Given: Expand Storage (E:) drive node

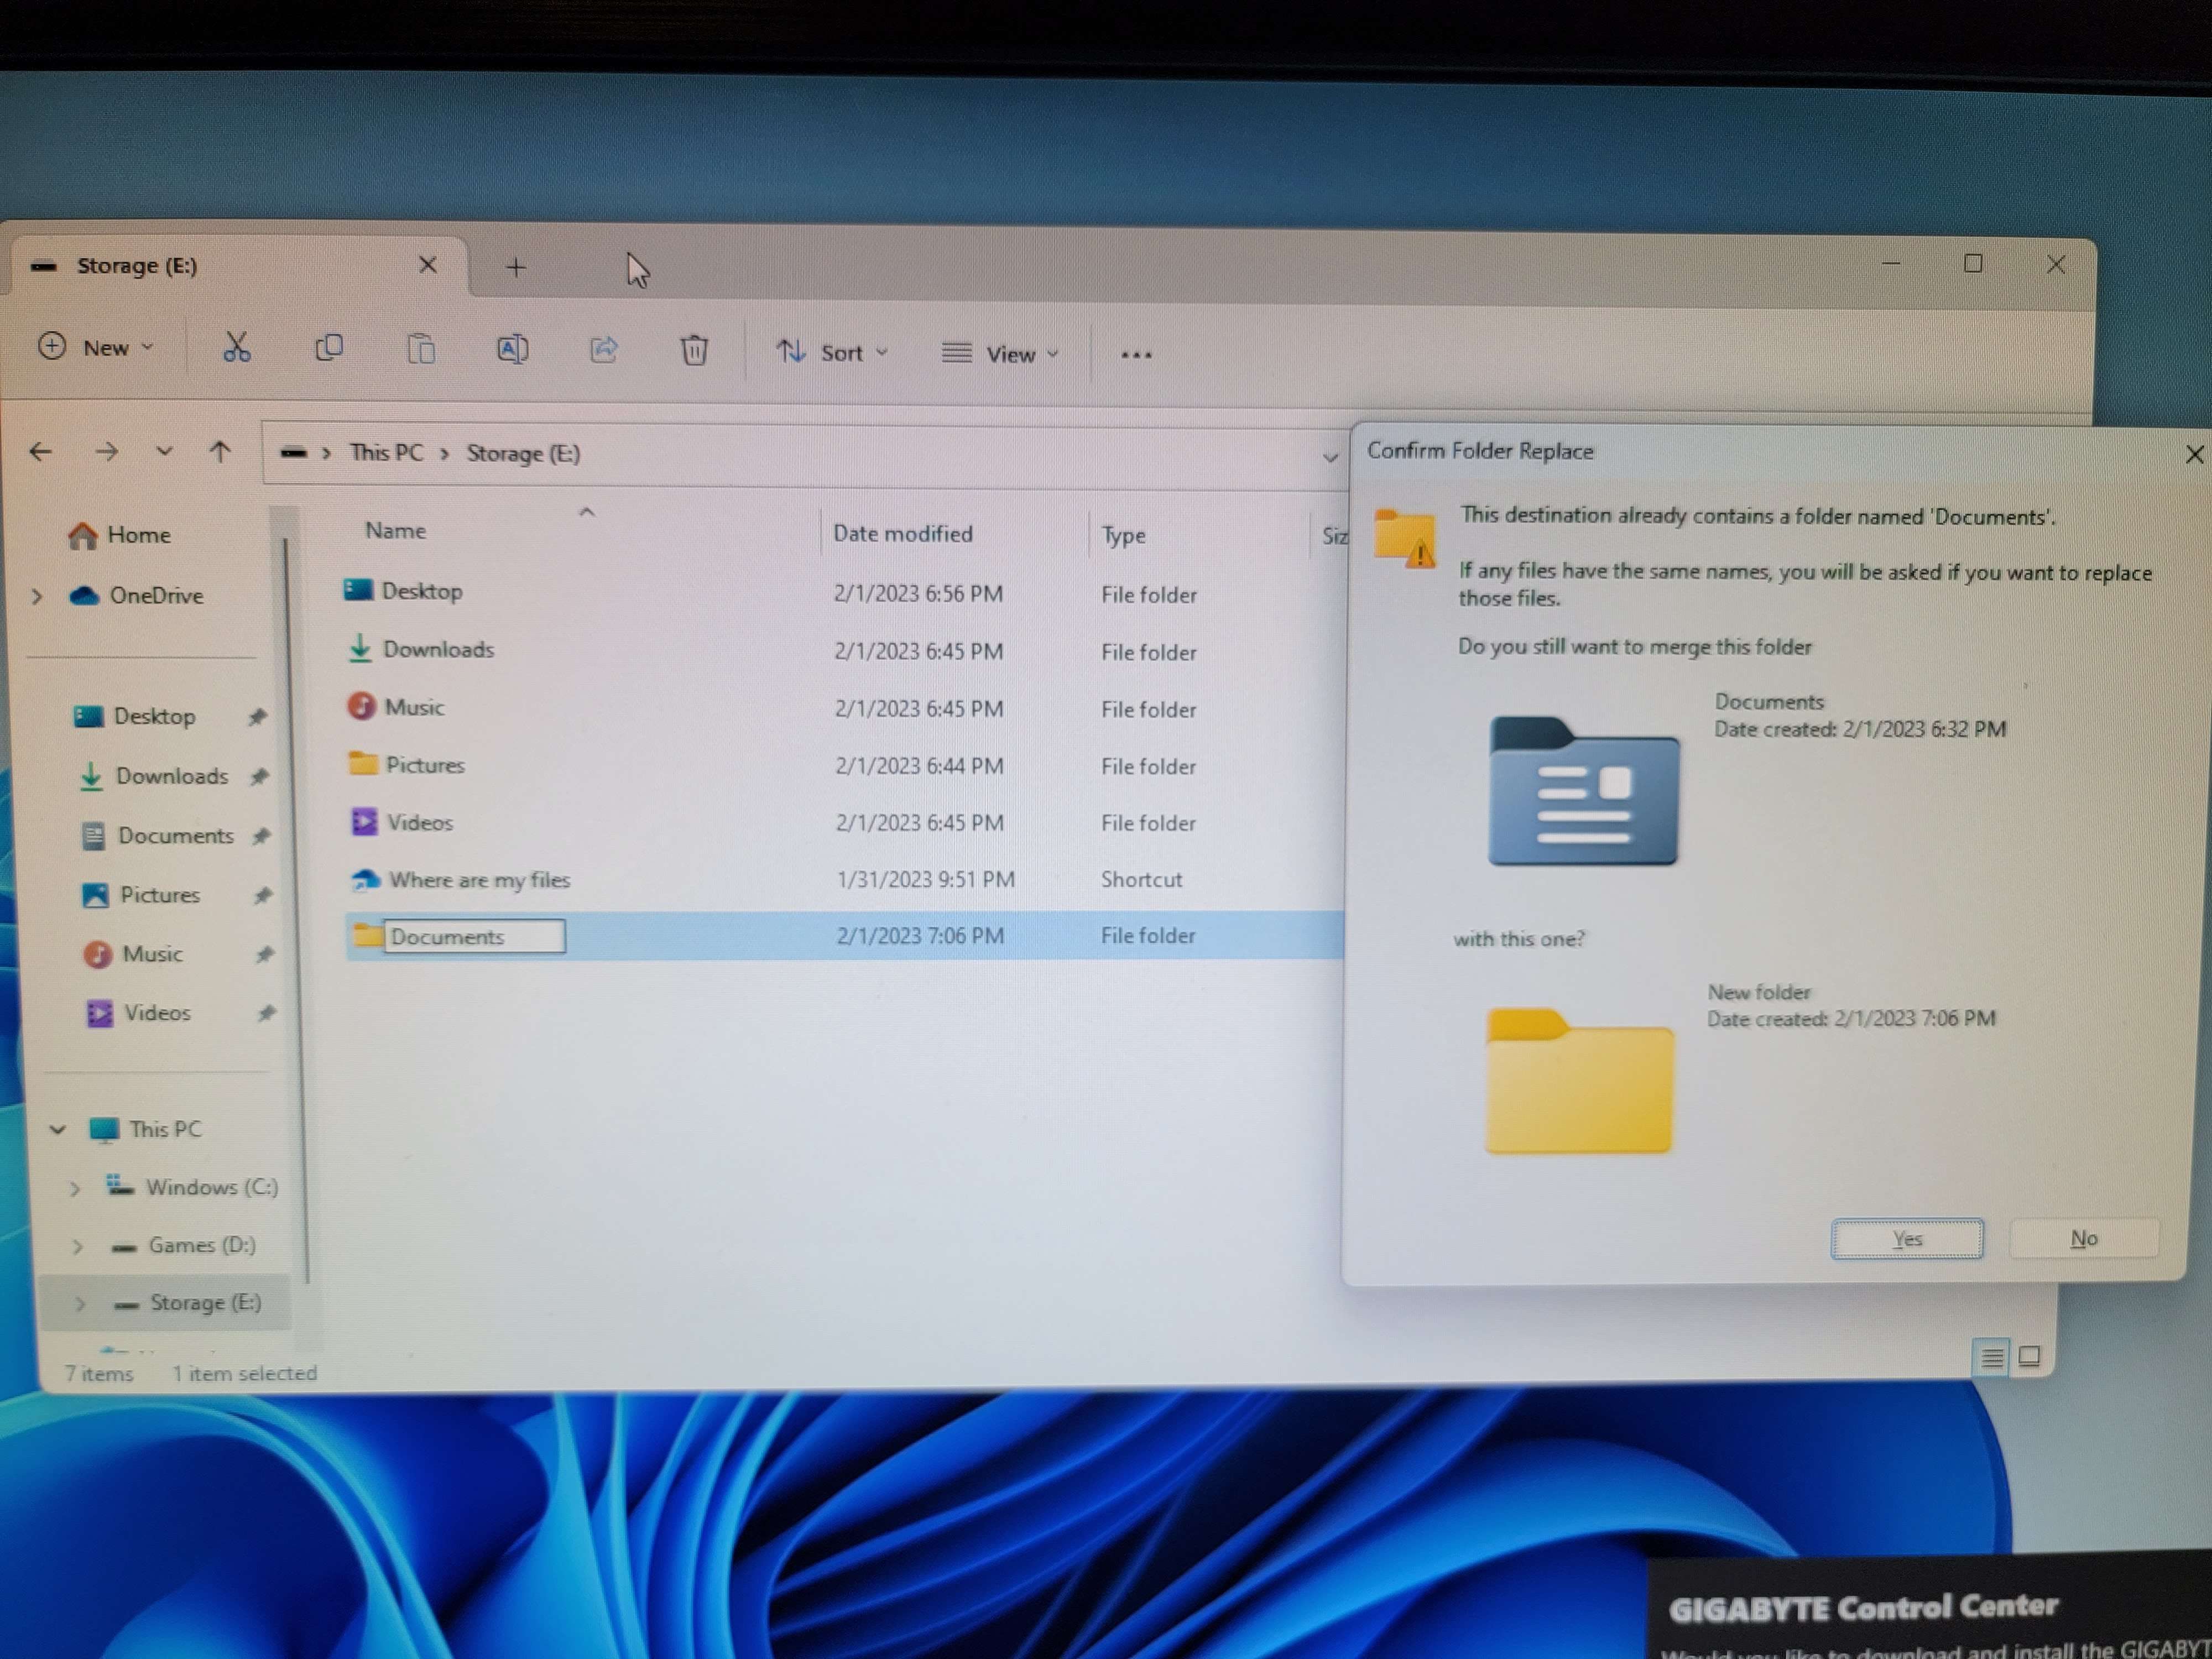Looking at the screenshot, I should coord(80,1304).
